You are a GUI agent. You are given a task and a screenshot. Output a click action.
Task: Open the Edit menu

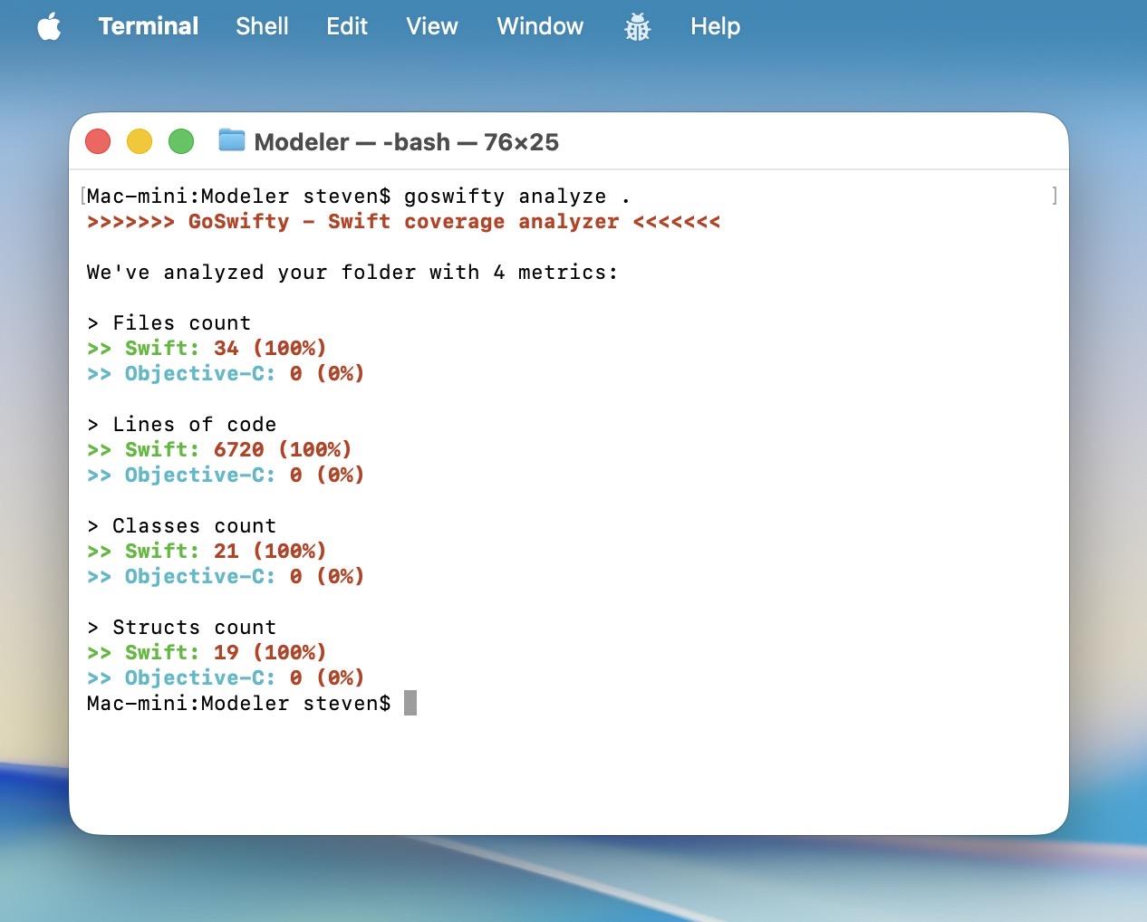(x=347, y=26)
